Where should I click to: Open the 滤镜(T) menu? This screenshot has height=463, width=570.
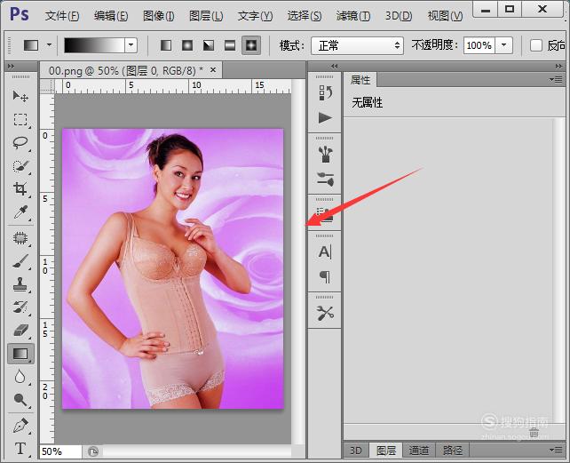(x=353, y=16)
